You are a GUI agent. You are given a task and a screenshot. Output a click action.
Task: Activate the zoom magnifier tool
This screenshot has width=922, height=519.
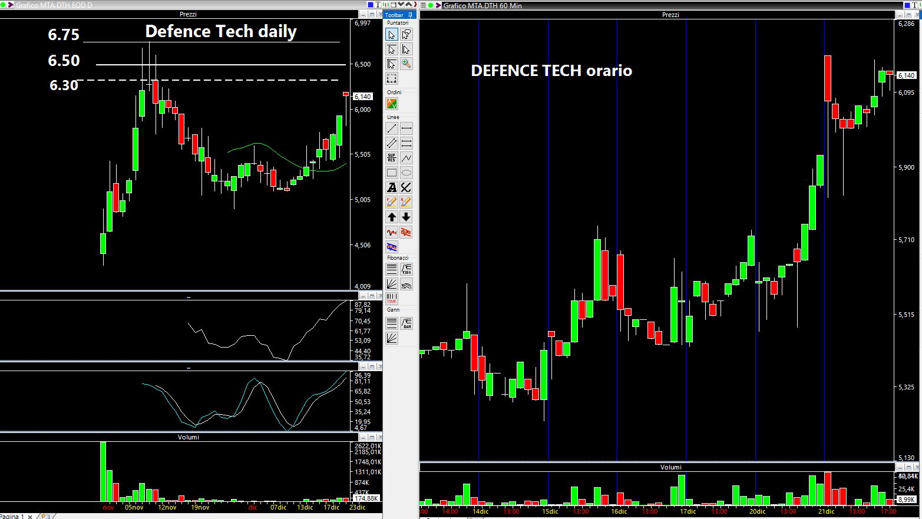click(x=407, y=64)
